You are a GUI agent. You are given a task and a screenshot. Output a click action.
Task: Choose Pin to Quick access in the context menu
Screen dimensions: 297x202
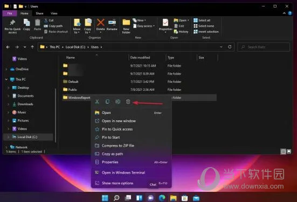click(x=132, y=129)
